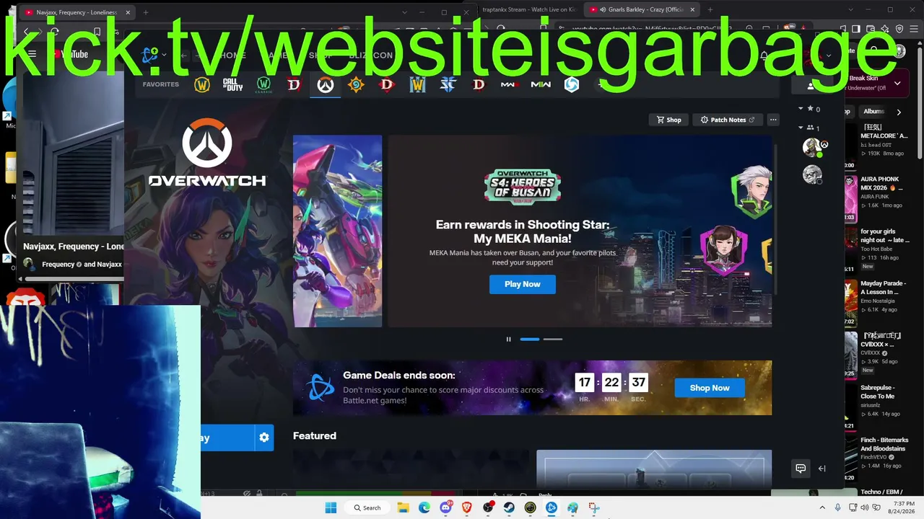Viewport: 924px width, 519px height.
Task: Switch to the Navjaxx Frequency Loneliness tab
Action: click(77, 12)
